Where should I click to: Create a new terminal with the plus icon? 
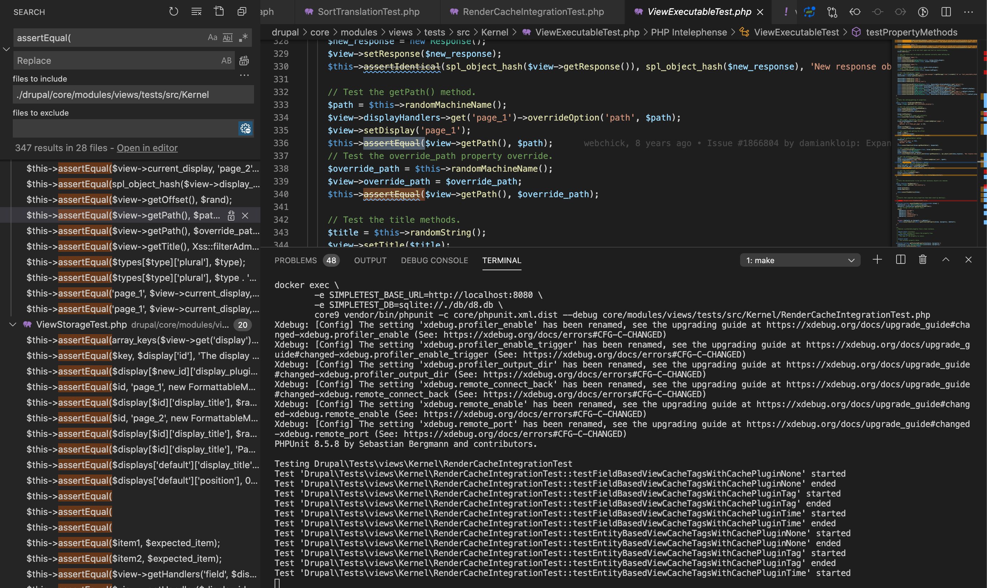[x=877, y=260]
